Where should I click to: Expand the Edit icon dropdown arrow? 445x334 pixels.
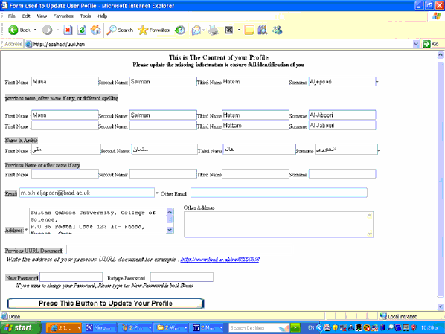click(x=239, y=30)
